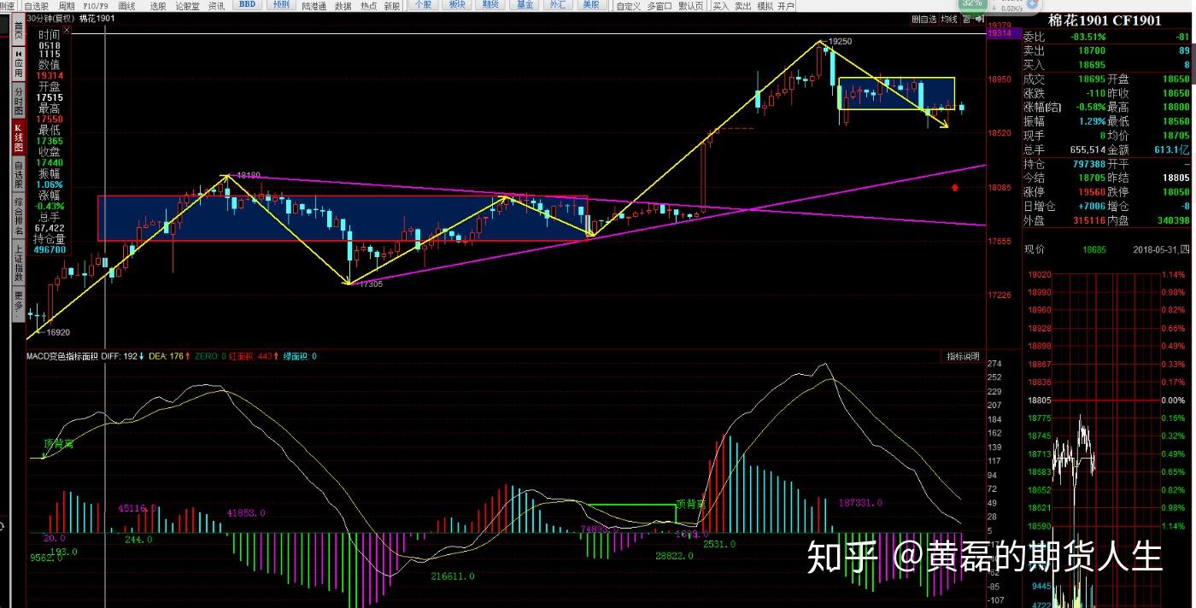
Task: Select the K线图 sidebar tab
Action: tap(18, 138)
